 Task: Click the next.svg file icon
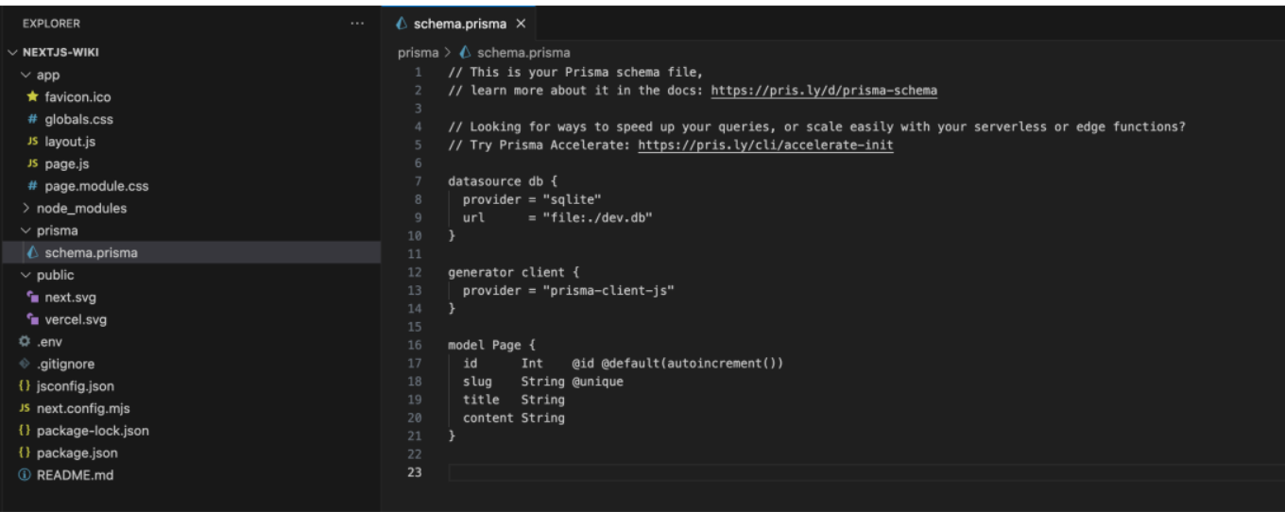(x=32, y=298)
